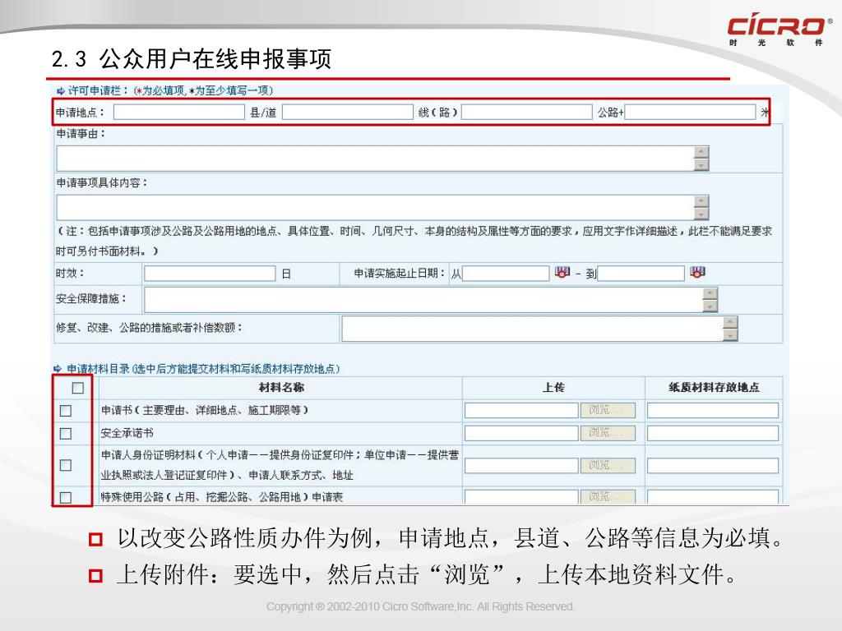Viewport: 842px width, 631px height.
Task: Click the 申请地点 input field
Action: coord(179,113)
